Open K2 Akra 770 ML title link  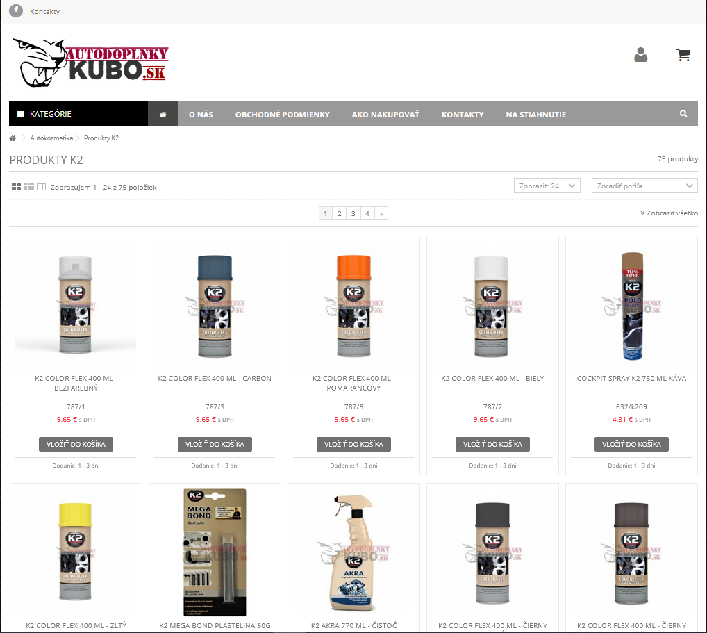[353, 626]
